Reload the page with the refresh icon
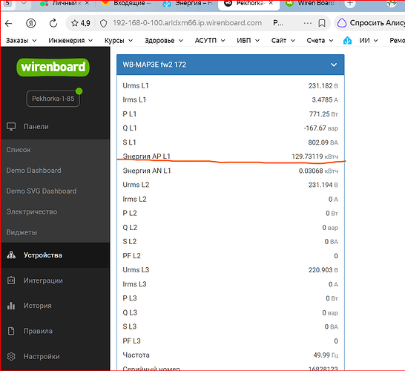 coord(53,23)
